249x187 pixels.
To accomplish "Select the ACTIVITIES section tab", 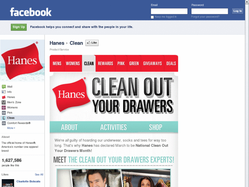I will (113, 127).
